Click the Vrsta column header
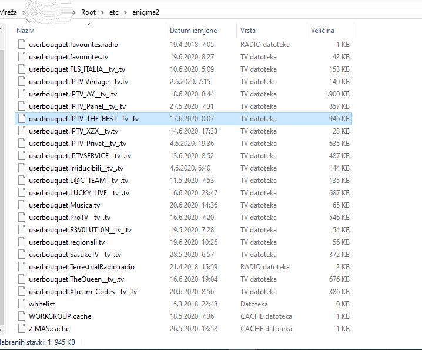Screen dimensions: 422x350 [247, 31]
